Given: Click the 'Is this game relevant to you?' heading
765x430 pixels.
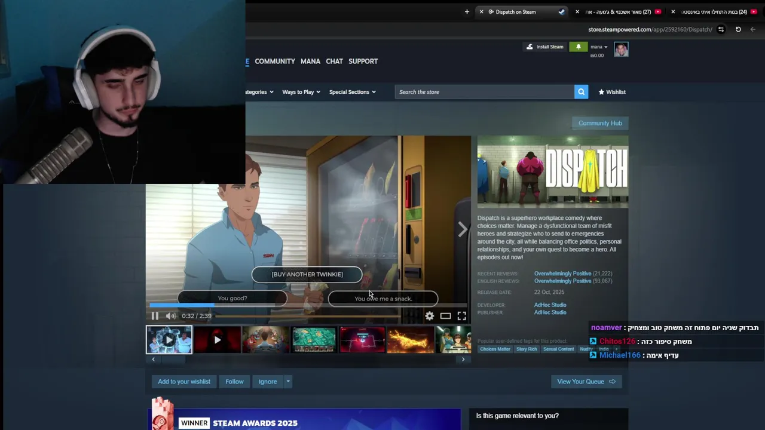Looking at the screenshot, I should pyautogui.click(x=518, y=416).
